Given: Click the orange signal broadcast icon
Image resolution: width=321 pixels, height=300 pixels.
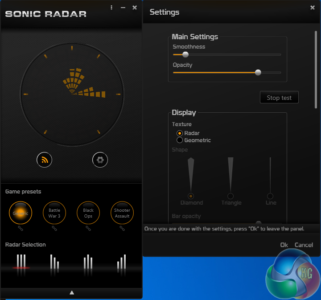Looking at the screenshot, I should tap(44, 160).
